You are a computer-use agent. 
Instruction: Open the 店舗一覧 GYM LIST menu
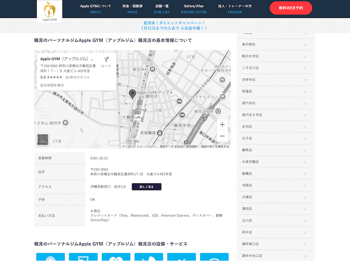[162, 9]
